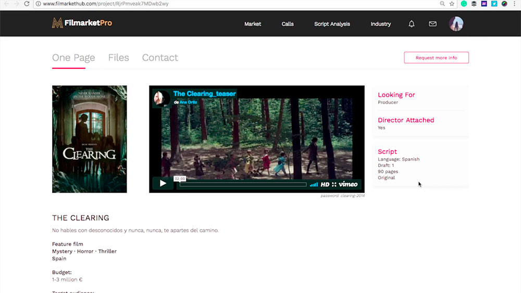Click Mystery · Horror · Thriller genre text
The width and height of the screenshot is (521, 293).
click(x=84, y=251)
